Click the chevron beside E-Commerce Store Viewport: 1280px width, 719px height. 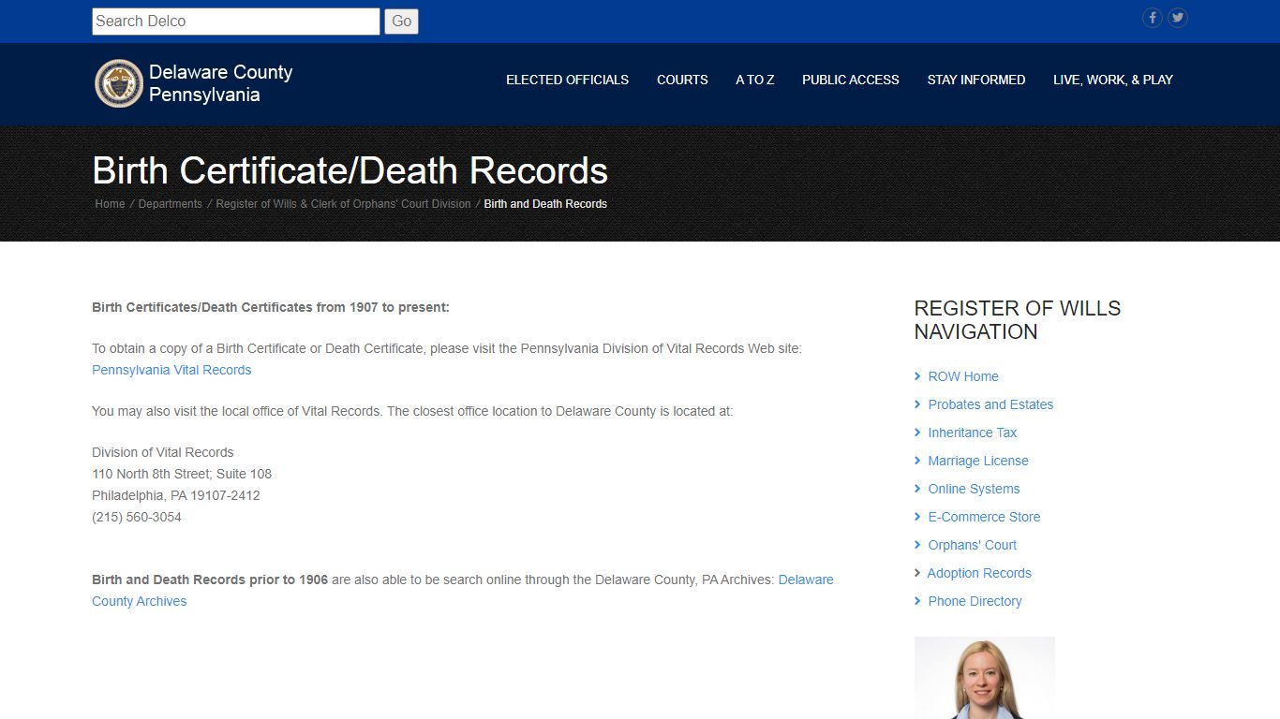917,517
